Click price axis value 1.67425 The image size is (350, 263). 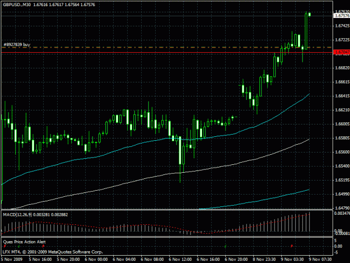[x=342, y=26]
